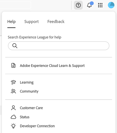This screenshot has width=117, height=133.
Task: Click the Customer Care person icon
Action: tap(13, 108)
